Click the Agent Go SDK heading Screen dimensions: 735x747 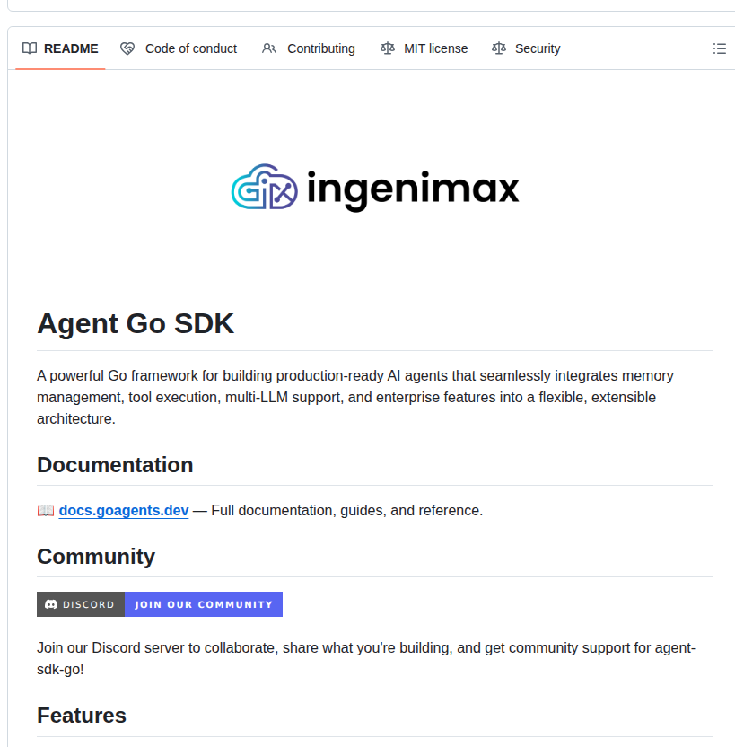pyautogui.click(x=136, y=323)
